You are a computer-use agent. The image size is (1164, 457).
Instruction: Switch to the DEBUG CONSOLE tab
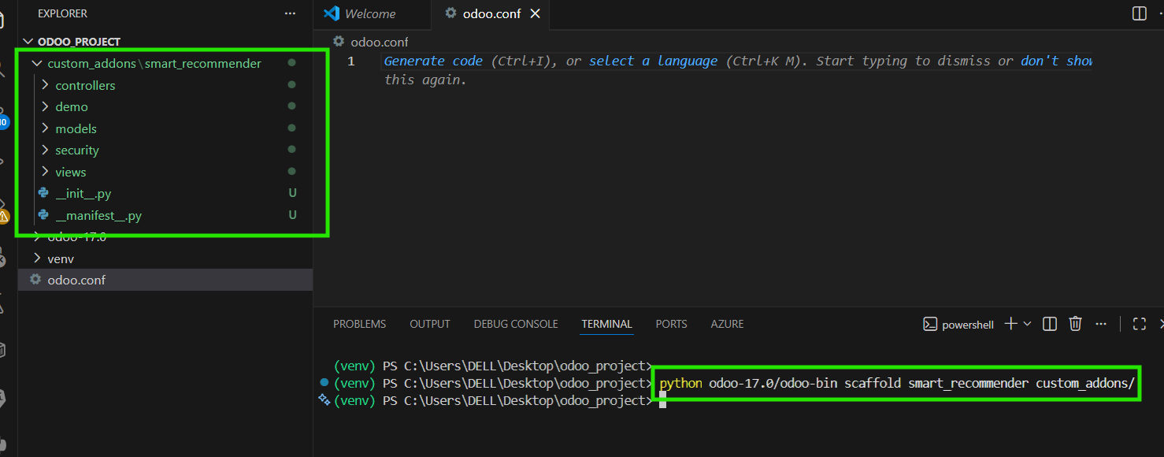[515, 324]
